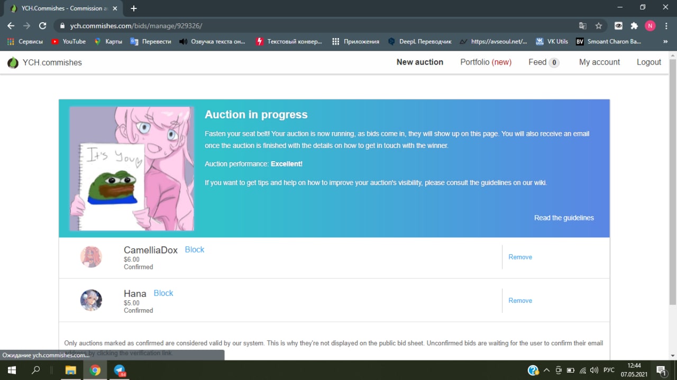Open the Приложения bookmark
Screen dimensions: 677x380
coord(355,41)
